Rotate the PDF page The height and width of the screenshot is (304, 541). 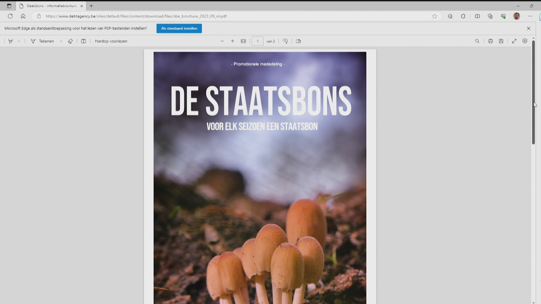285,41
